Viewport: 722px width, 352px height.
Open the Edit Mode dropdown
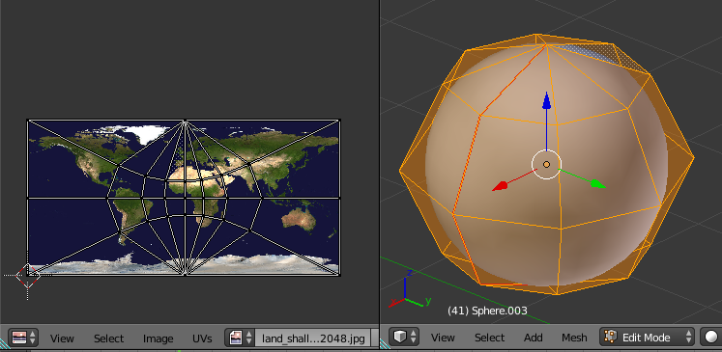coord(647,338)
